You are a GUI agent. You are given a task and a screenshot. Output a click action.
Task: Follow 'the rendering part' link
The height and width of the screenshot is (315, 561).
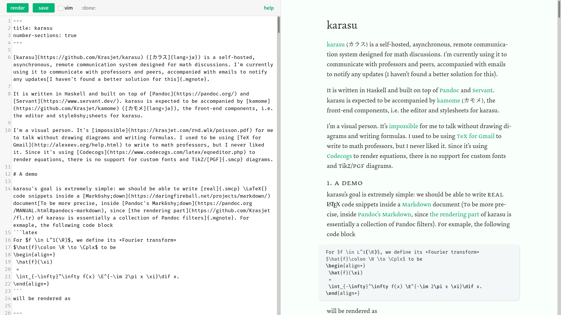pos(454,214)
